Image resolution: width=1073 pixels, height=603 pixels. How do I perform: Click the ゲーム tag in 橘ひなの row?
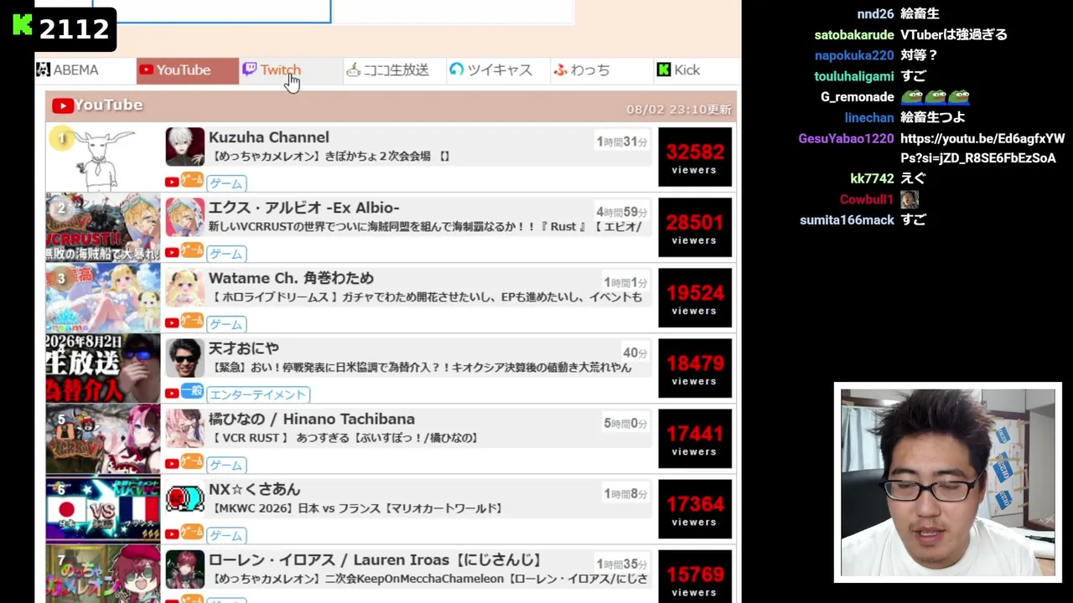(226, 464)
